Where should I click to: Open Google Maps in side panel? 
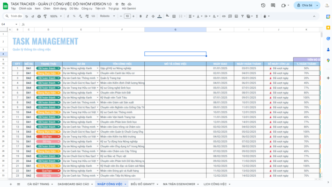click(328, 60)
